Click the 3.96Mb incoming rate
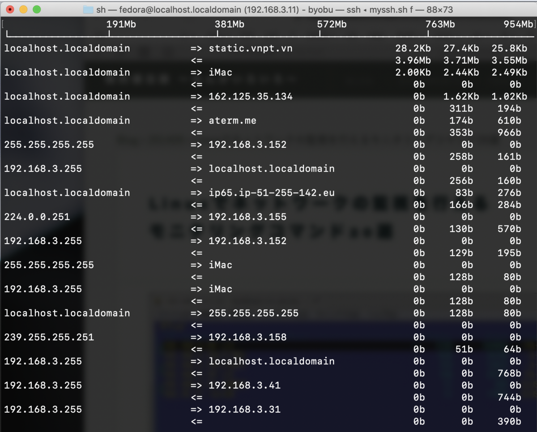The width and height of the screenshot is (537, 432). pos(413,60)
